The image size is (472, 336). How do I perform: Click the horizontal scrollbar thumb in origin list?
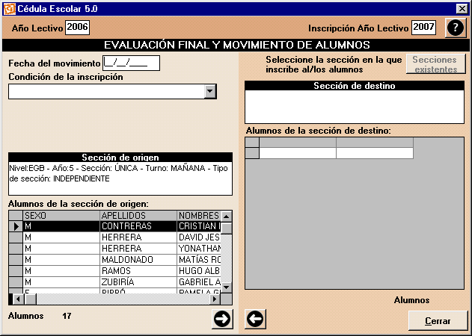click(x=30, y=299)
